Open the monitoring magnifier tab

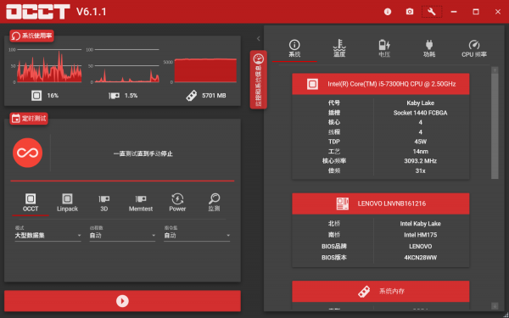(x=214, y=203)
